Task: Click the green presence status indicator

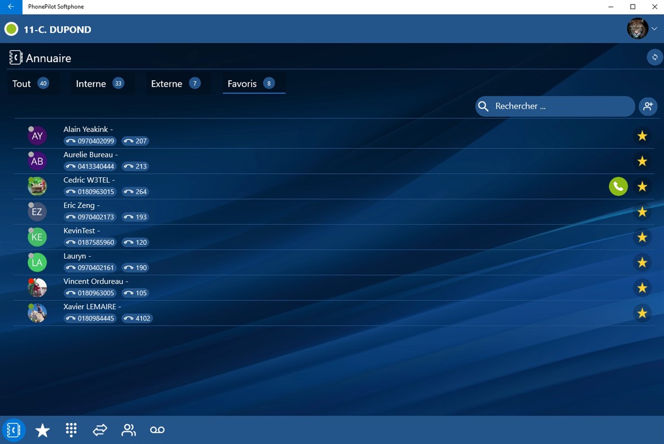Action: point(11,28)
